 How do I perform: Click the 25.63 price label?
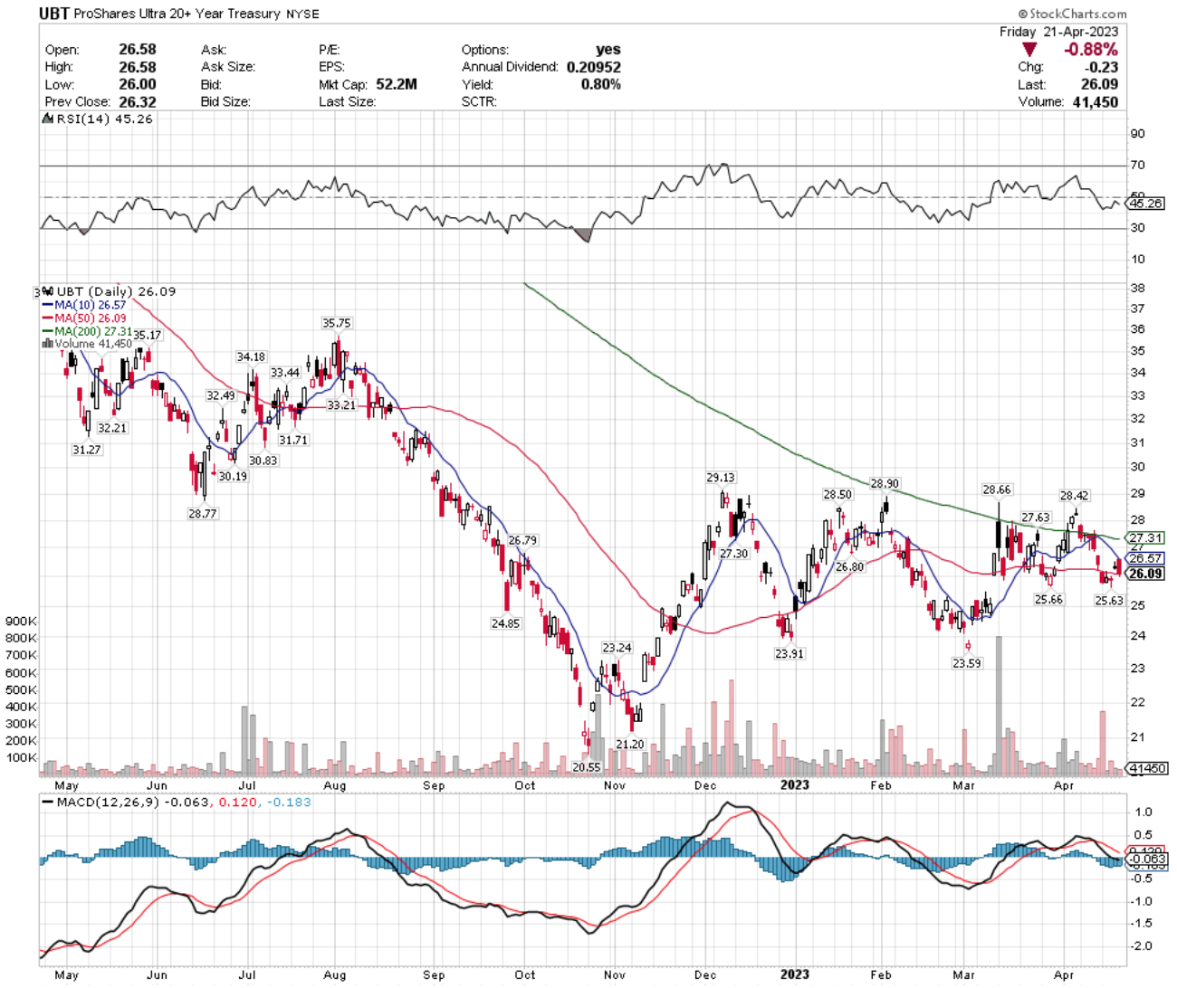[1109, 600]
